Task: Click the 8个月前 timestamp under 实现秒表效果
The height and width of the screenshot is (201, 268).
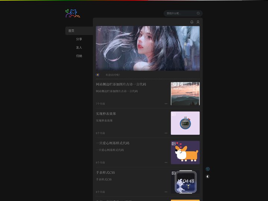Action: tap(100, 133)
